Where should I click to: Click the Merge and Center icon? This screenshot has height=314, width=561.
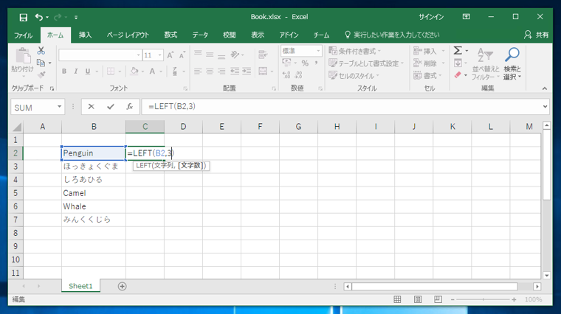(263, 71)
